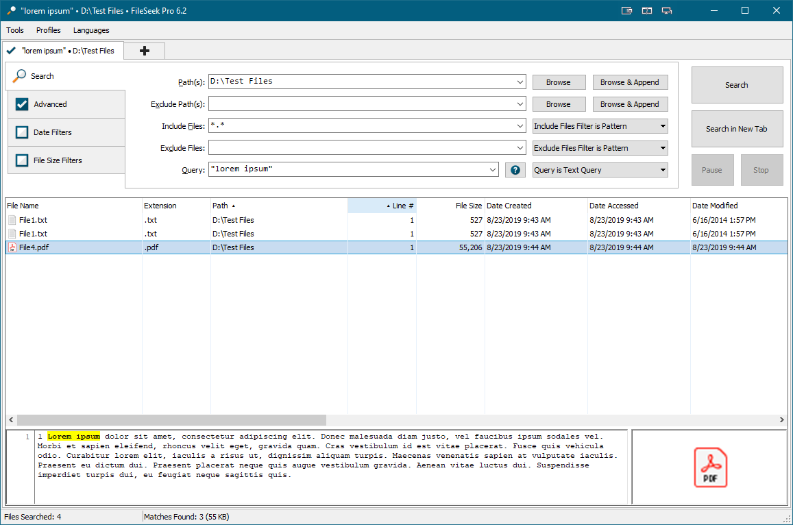Click the horizontal scrollbar in results list
793x525 pixels.
(x=171, y=419)
